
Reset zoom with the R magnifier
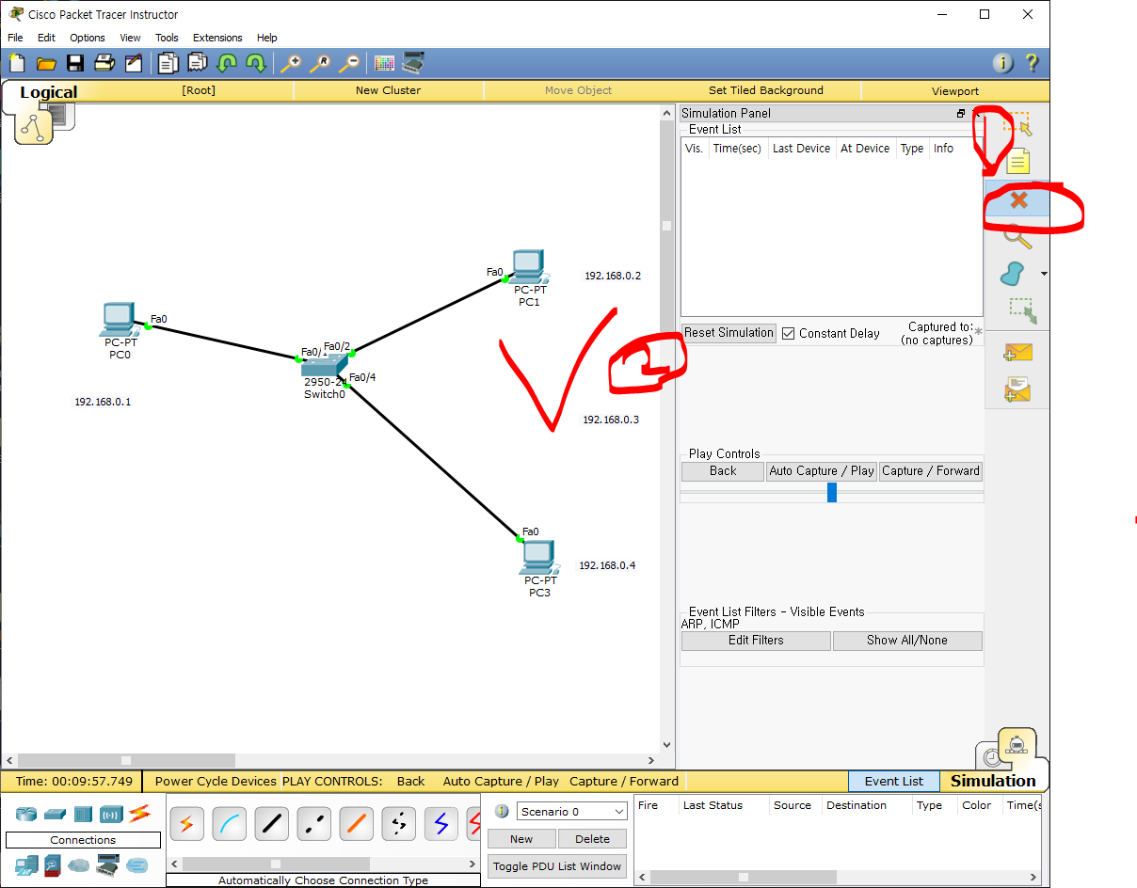[x=320, y=63]
